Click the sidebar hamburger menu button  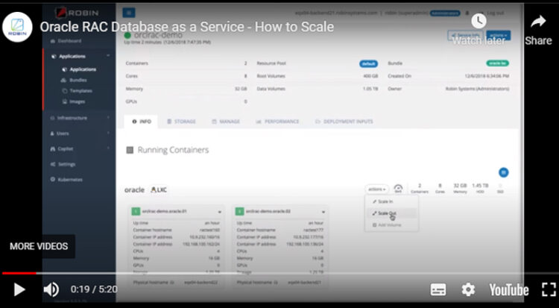[x=129, y=13]
